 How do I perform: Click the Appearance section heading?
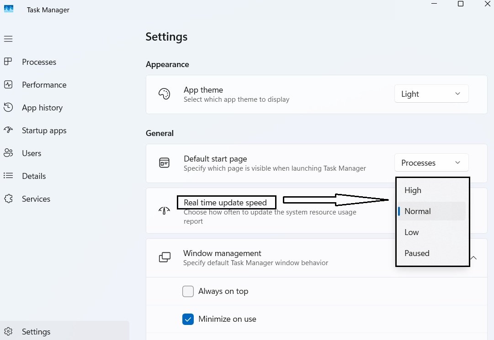[x=167, y=64]
